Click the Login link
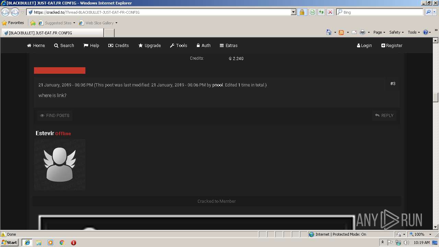This screenshot has width=439, height=247. [364, 45]
